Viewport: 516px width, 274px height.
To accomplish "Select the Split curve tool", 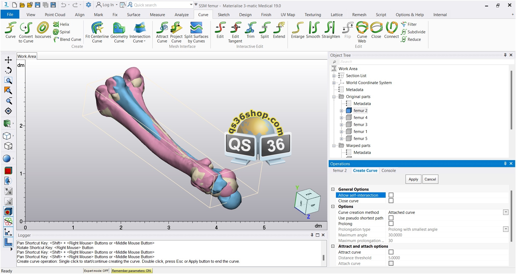I will coord(264,30).
